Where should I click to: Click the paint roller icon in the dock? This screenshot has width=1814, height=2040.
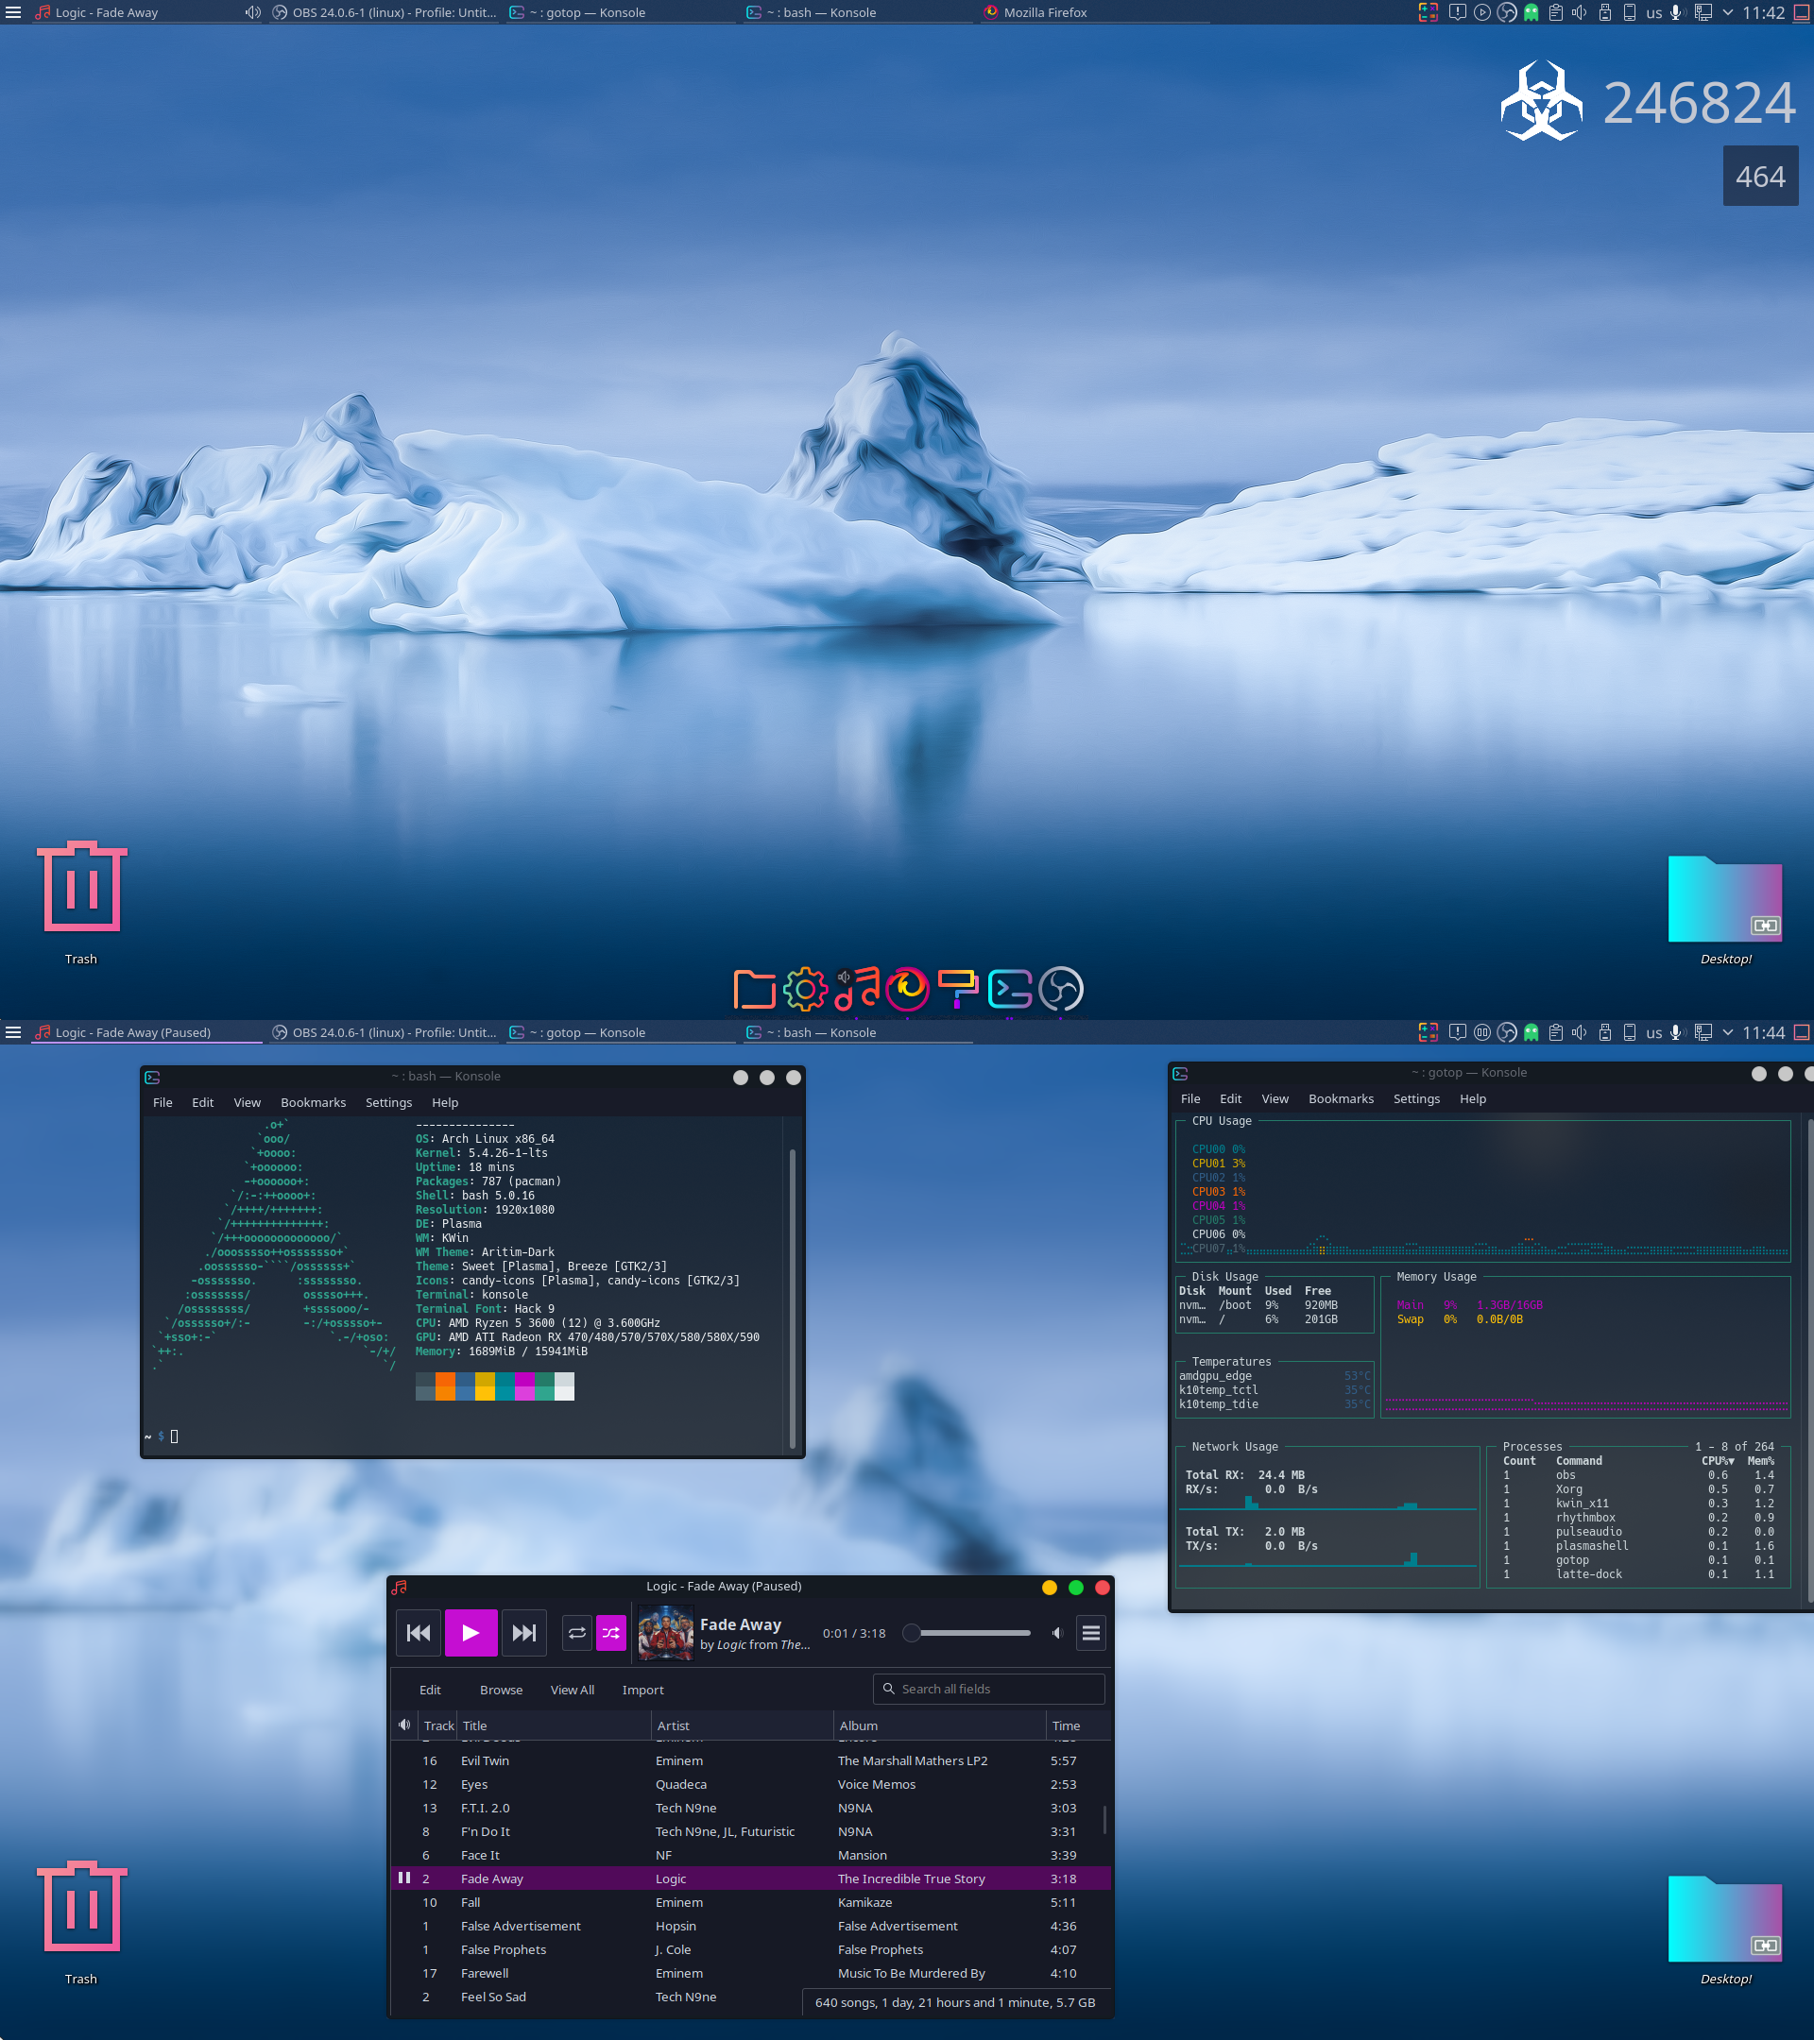tap(958, 989)
